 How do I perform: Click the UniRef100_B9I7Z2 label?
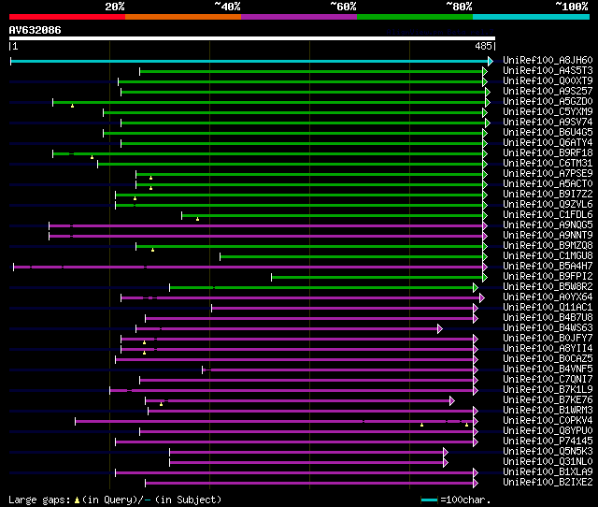coord(548,195)
